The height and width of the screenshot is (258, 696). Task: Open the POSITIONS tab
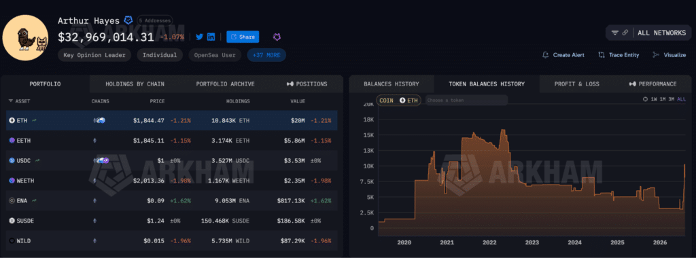(x=307, y=84)
